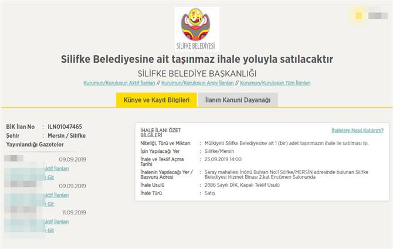393x249 pixels.
Task: Switch to Künye ve Kayıt Bilgileri tab
Action: pos(156,100)
